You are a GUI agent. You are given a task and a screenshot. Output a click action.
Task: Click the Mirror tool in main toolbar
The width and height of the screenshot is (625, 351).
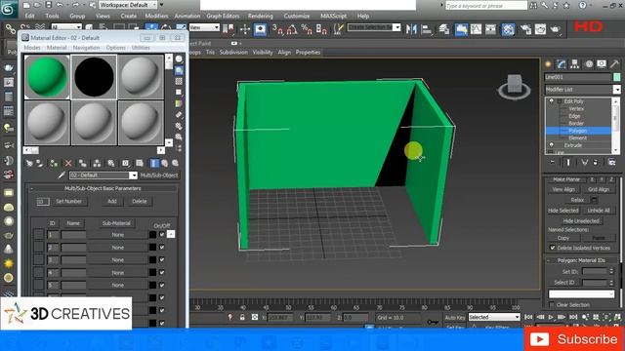(411, 29)
